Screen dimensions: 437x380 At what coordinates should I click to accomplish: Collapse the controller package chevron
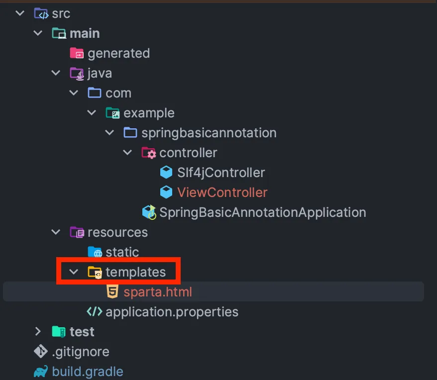[x=127, y=152]
